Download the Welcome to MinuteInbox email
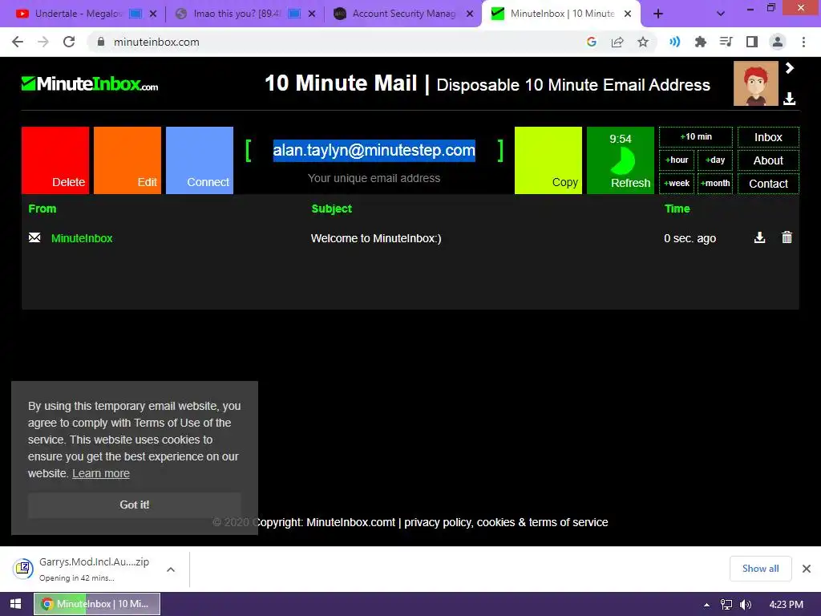This screenshot has width=821, height=616. 759,237
